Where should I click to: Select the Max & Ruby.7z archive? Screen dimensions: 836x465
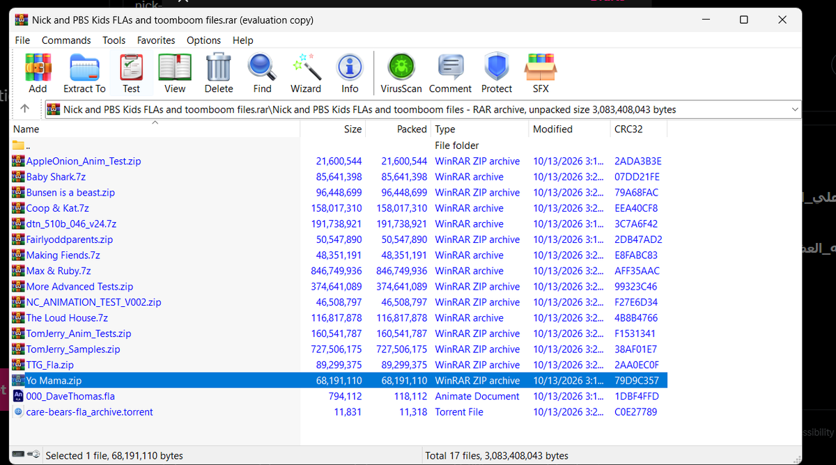(339, 271)
